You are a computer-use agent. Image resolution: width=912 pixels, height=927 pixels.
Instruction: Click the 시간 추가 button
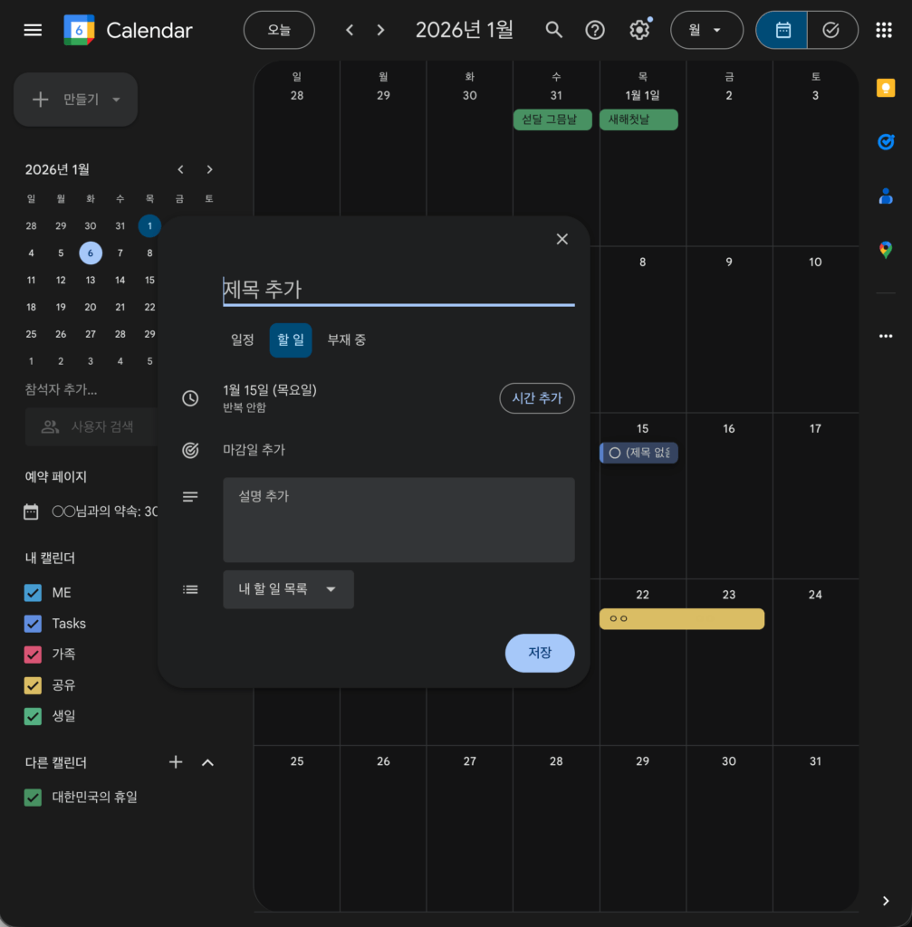(x=536, y=398)
